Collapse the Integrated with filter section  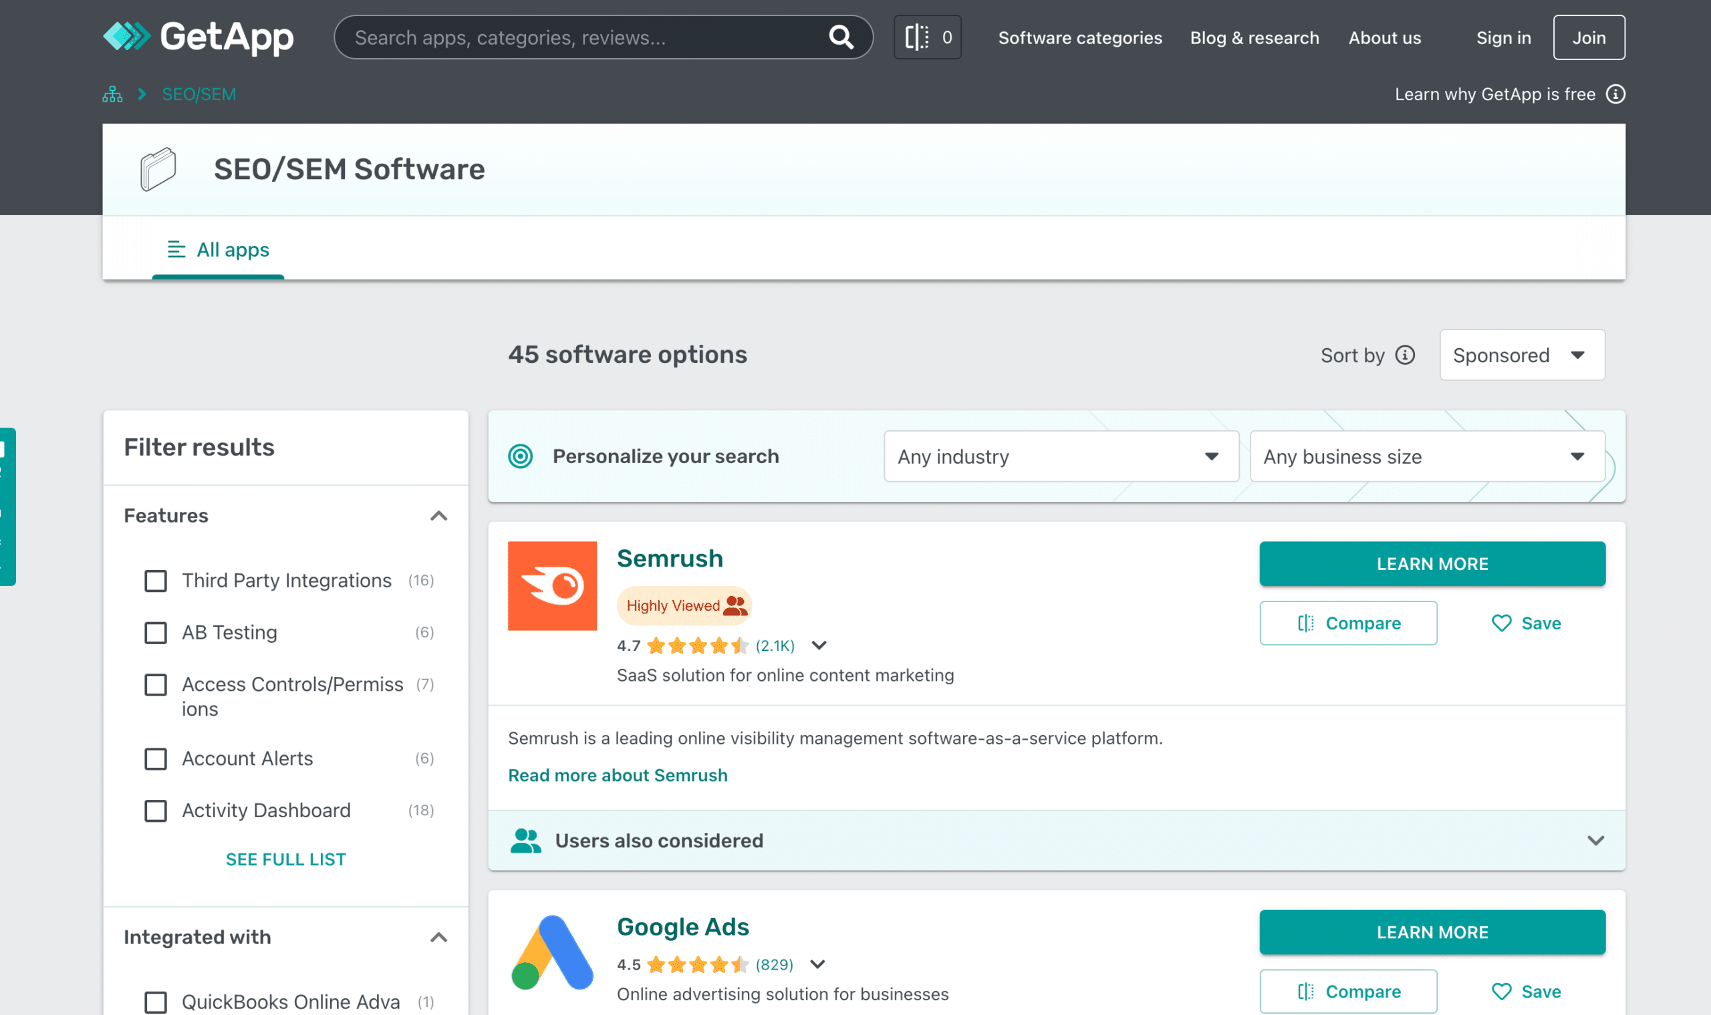pos(438,937)
